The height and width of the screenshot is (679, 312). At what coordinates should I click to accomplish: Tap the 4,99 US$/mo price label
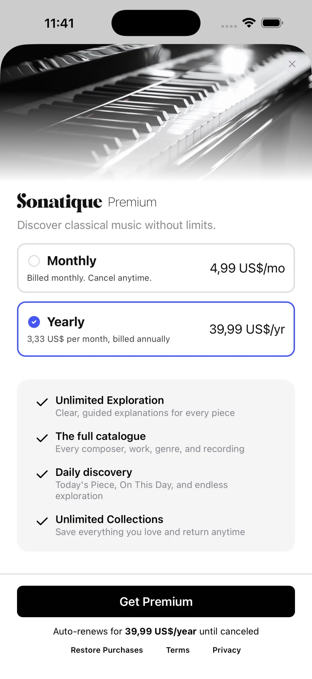point(247,268)
